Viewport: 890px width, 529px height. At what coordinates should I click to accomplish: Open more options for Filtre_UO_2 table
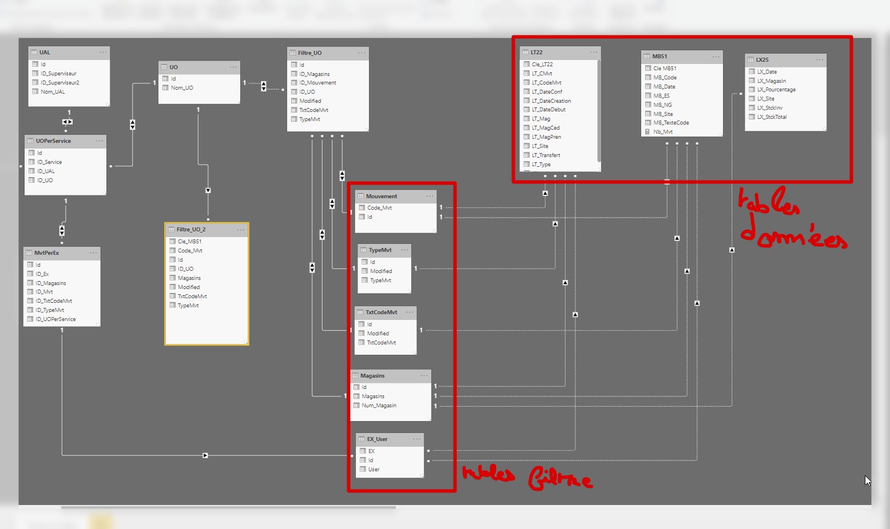[241, 230]
